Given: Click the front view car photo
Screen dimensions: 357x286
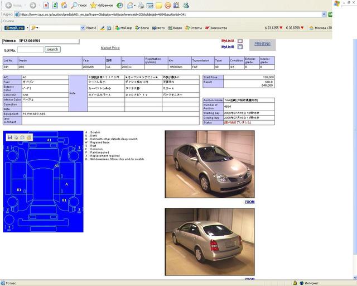Looking at the screenshot, I should (x=210, y=164).
